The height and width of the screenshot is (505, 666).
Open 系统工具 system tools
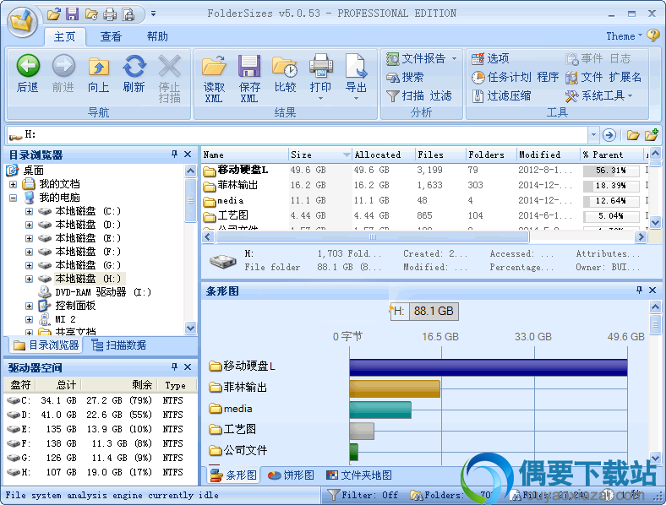(599, 96)
